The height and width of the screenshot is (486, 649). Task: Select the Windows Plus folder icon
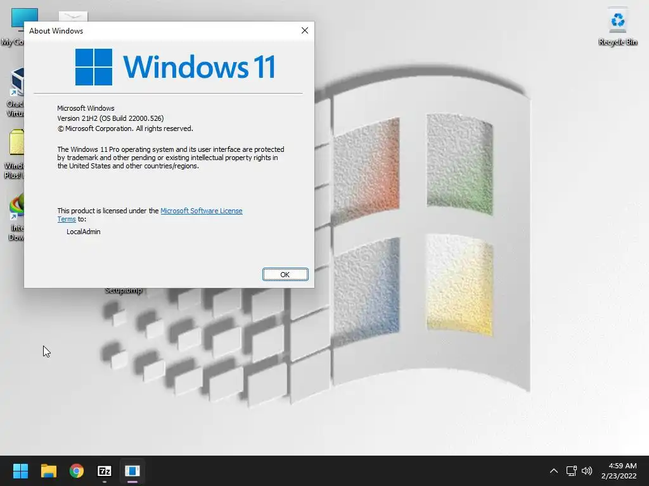point(14,154)
